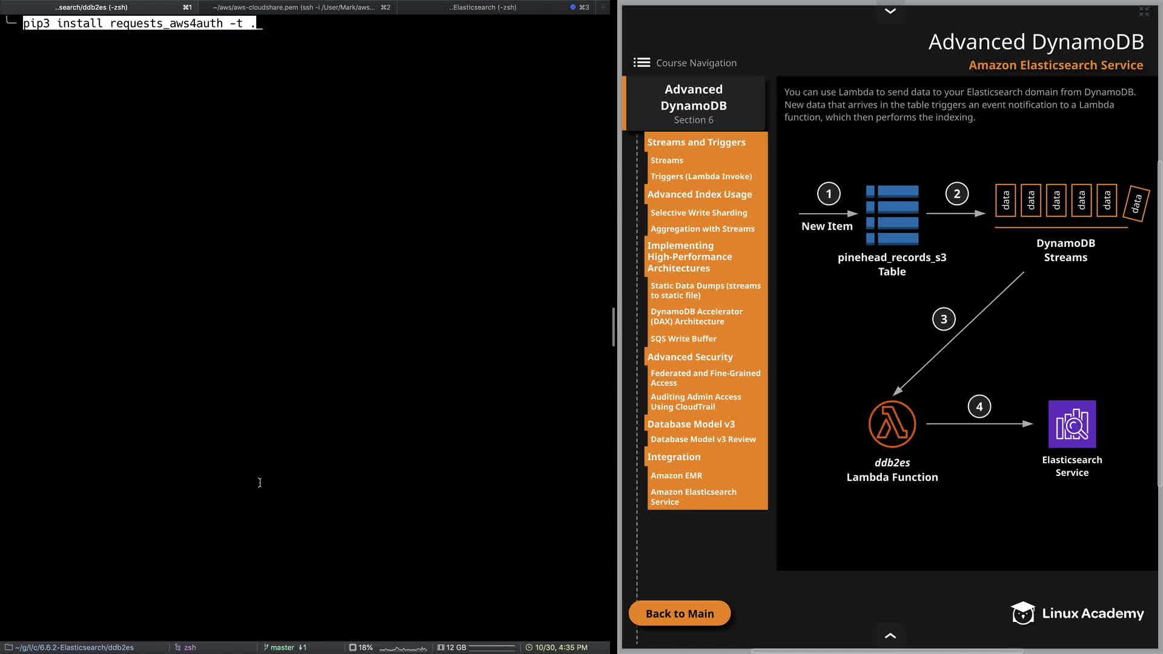Viewport: 1163px width, 654px height.
Task: Expand the top chevron-down panel handle
Action: tap(890, 11)
